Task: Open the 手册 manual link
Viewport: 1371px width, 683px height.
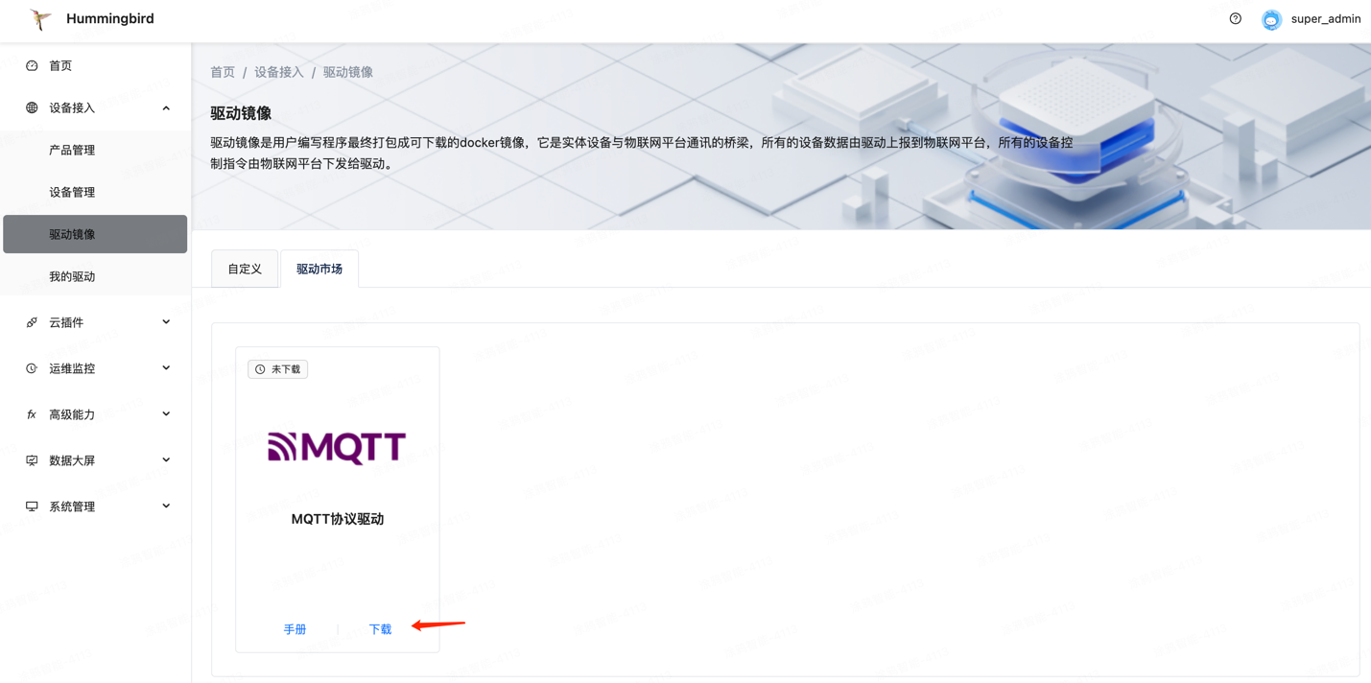Action: click(295, 628)
